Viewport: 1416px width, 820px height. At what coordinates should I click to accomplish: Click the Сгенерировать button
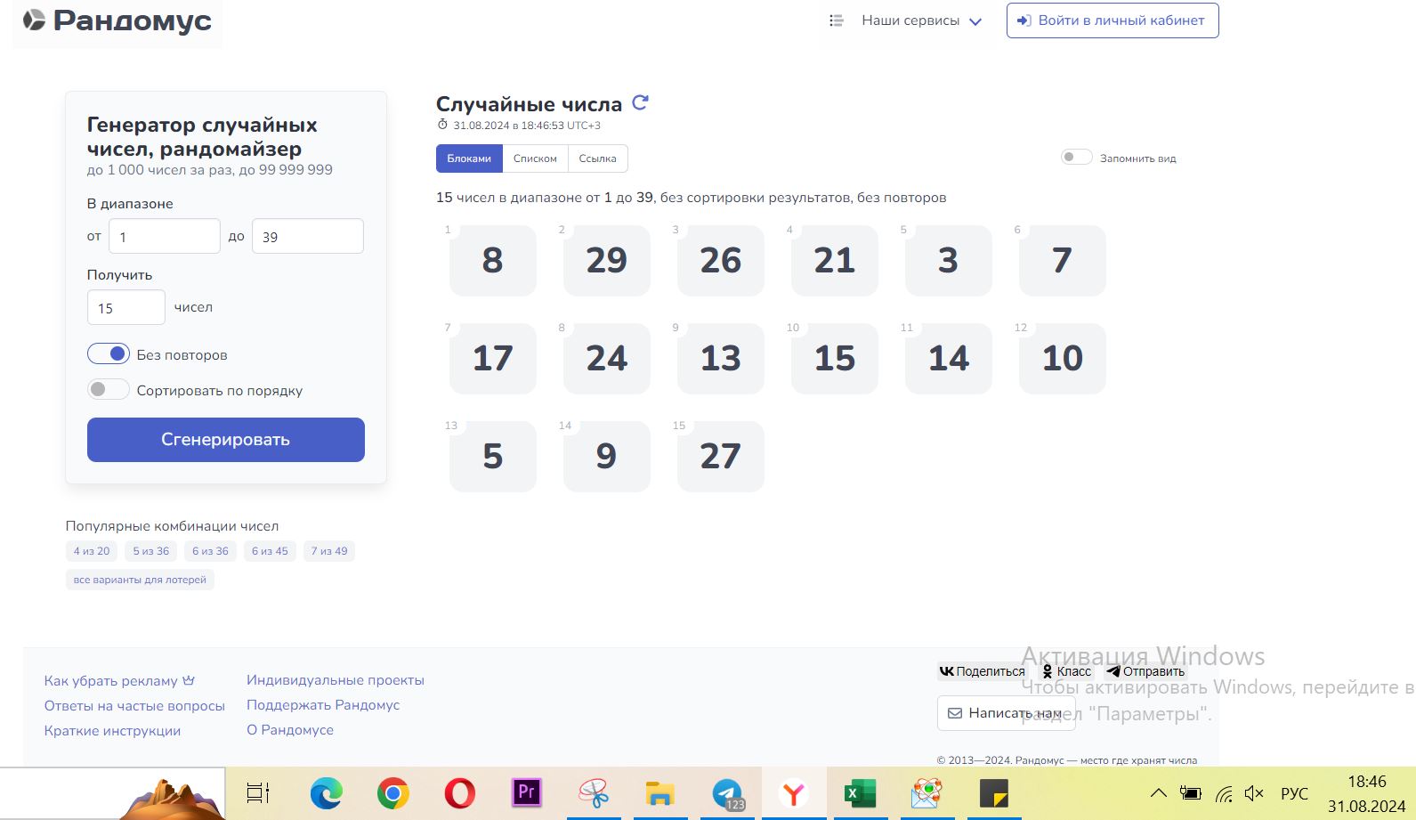tap(226, 440)
